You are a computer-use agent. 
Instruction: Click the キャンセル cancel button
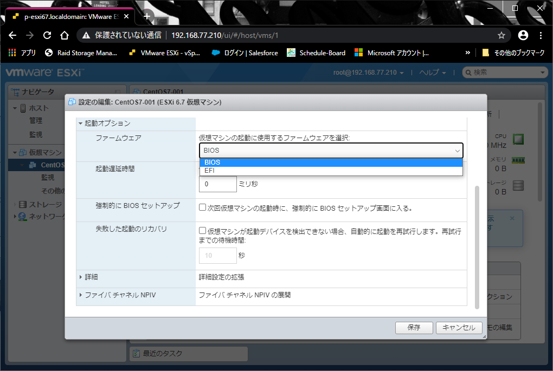tap(459, 328)
